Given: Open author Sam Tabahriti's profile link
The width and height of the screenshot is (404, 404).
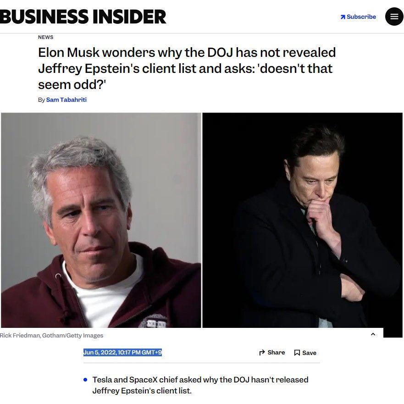Looking at the screenshot, I should coord(66,100).
